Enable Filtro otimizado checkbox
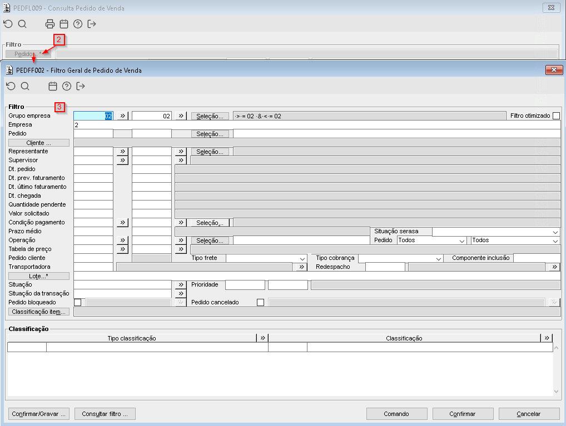The image size is (566, 426). pyautogui.click(x=556, y=116)
